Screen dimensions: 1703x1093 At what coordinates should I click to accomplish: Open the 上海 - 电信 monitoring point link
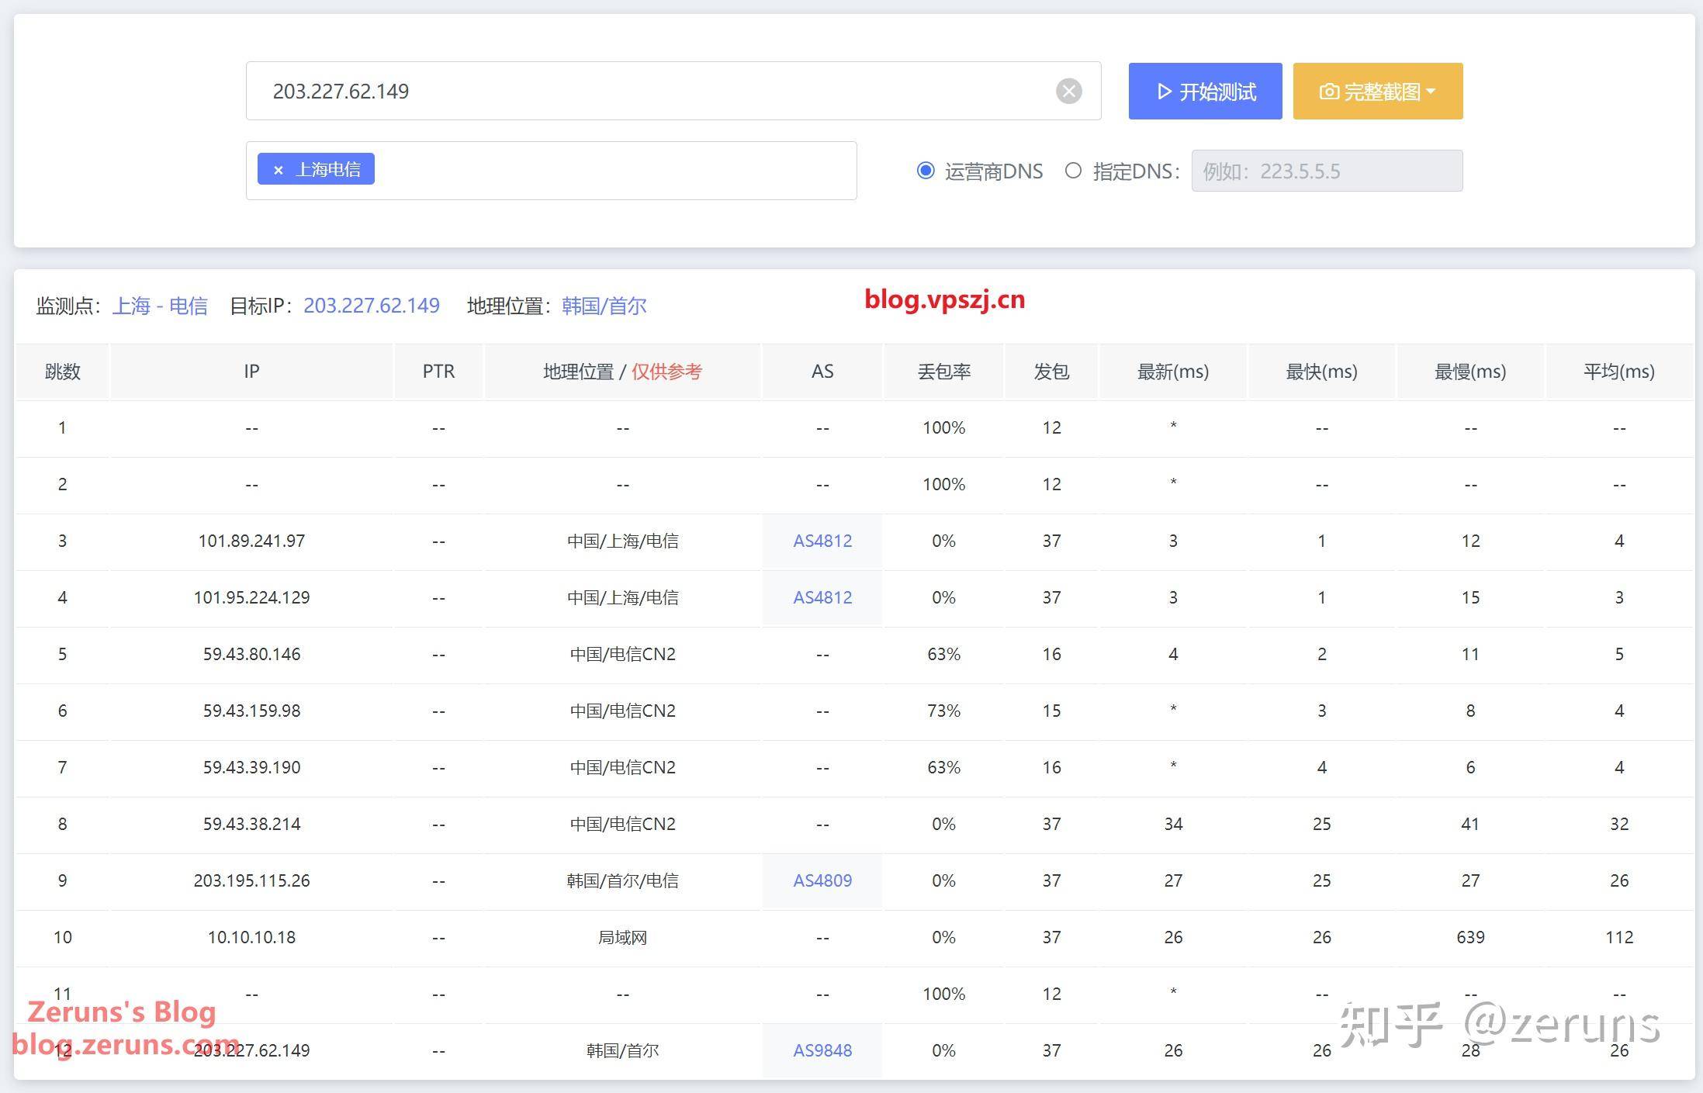[161, 306]
